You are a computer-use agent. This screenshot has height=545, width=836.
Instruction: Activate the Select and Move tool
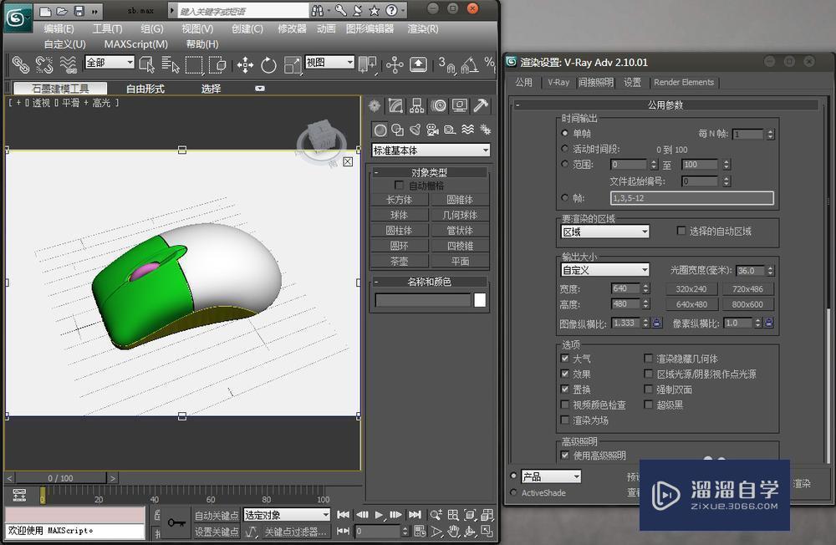pyautogui.click(x=245, y=65)
